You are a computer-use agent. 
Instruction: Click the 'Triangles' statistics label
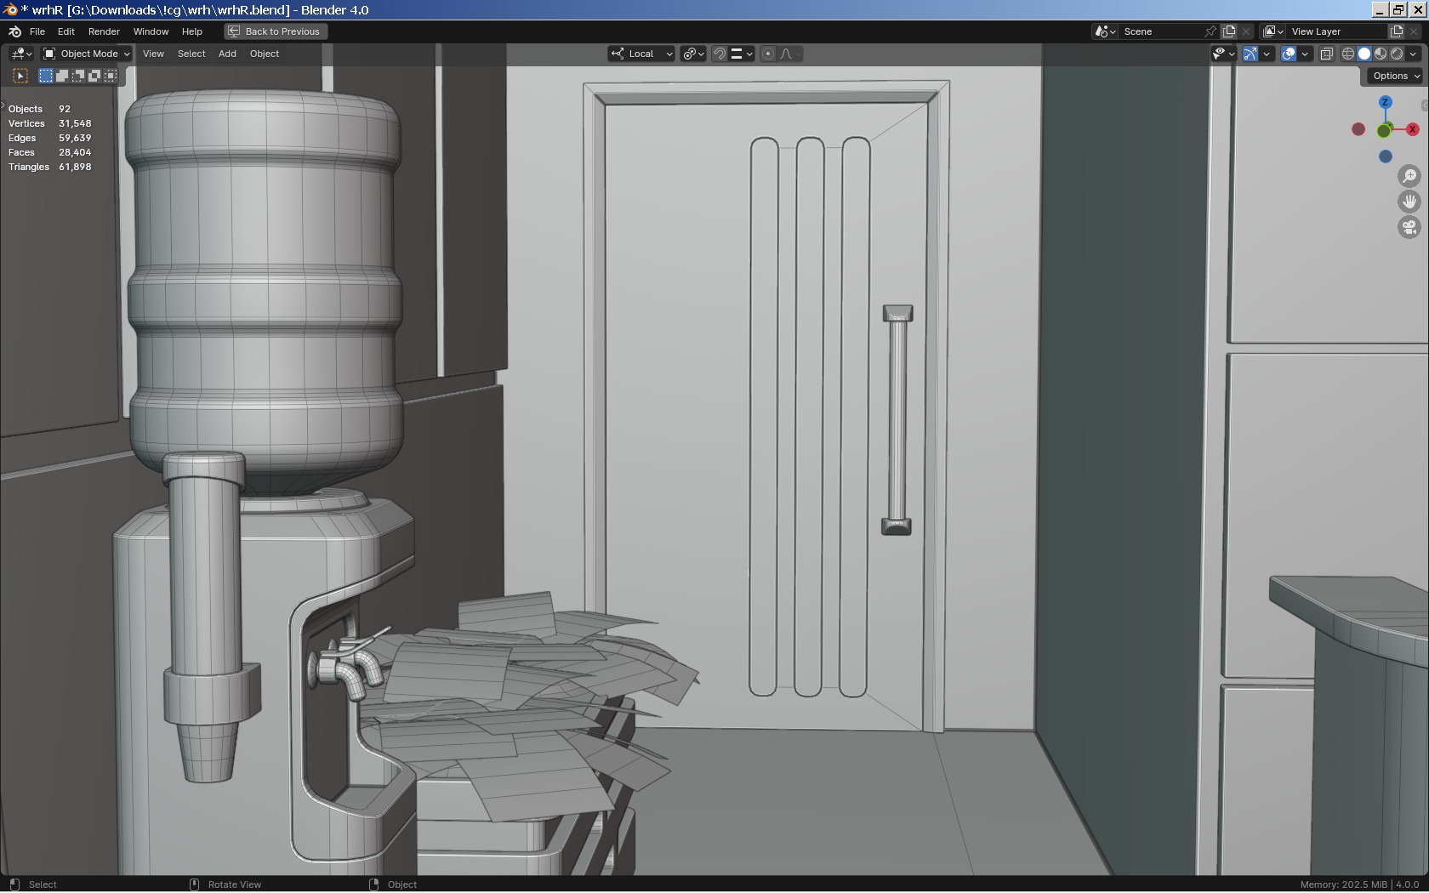click(29, 167)
